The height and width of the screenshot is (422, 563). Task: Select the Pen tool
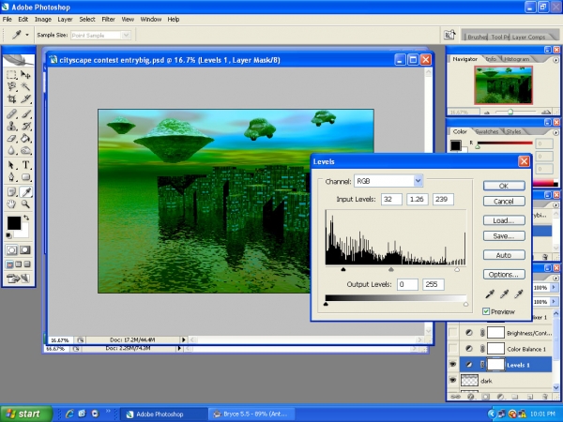(x=11, y=177)
